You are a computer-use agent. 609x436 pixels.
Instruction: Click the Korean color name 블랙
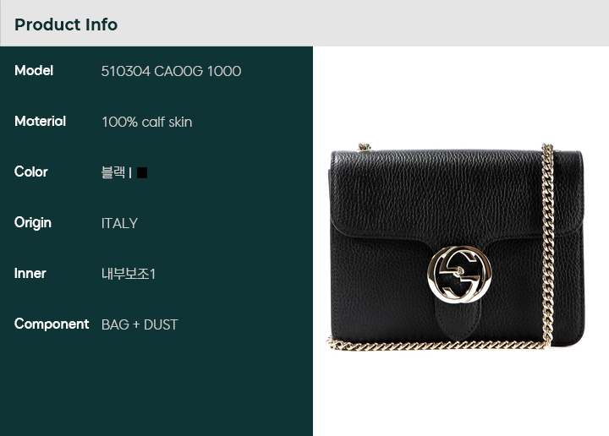[113, 172]
